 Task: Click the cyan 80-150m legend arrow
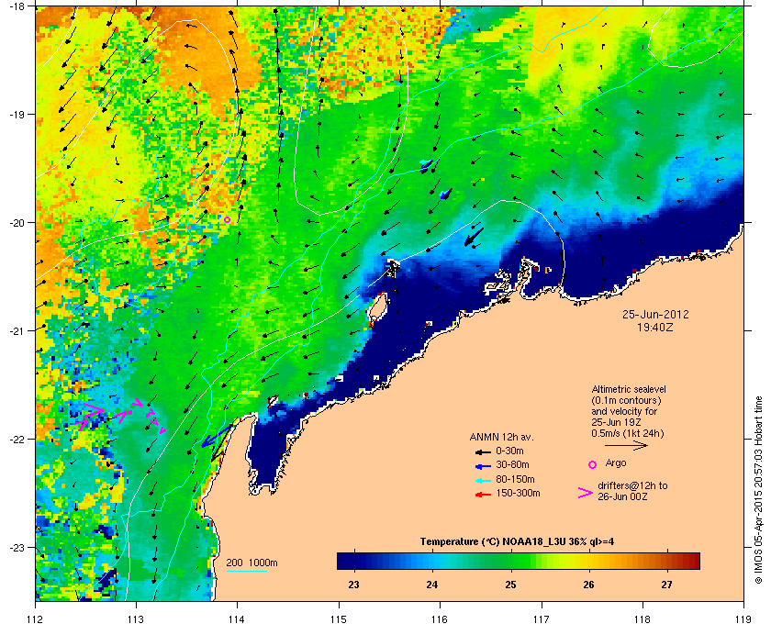[483, 480]
